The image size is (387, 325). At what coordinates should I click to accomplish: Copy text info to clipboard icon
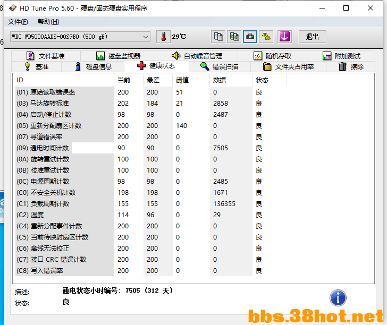point(218,37)
